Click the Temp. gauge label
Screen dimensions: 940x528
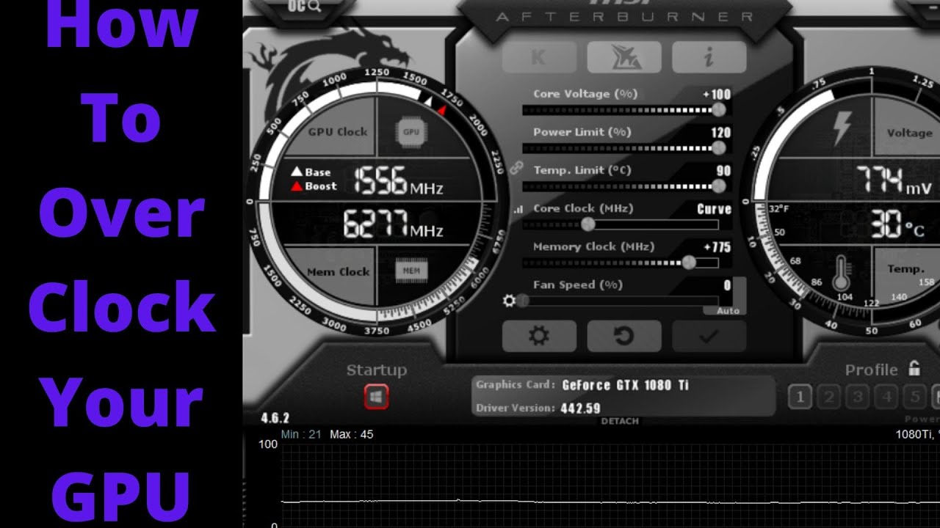tap(906, 269)
